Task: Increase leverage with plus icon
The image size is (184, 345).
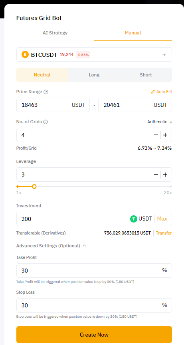Action: [x=165, y=175]
